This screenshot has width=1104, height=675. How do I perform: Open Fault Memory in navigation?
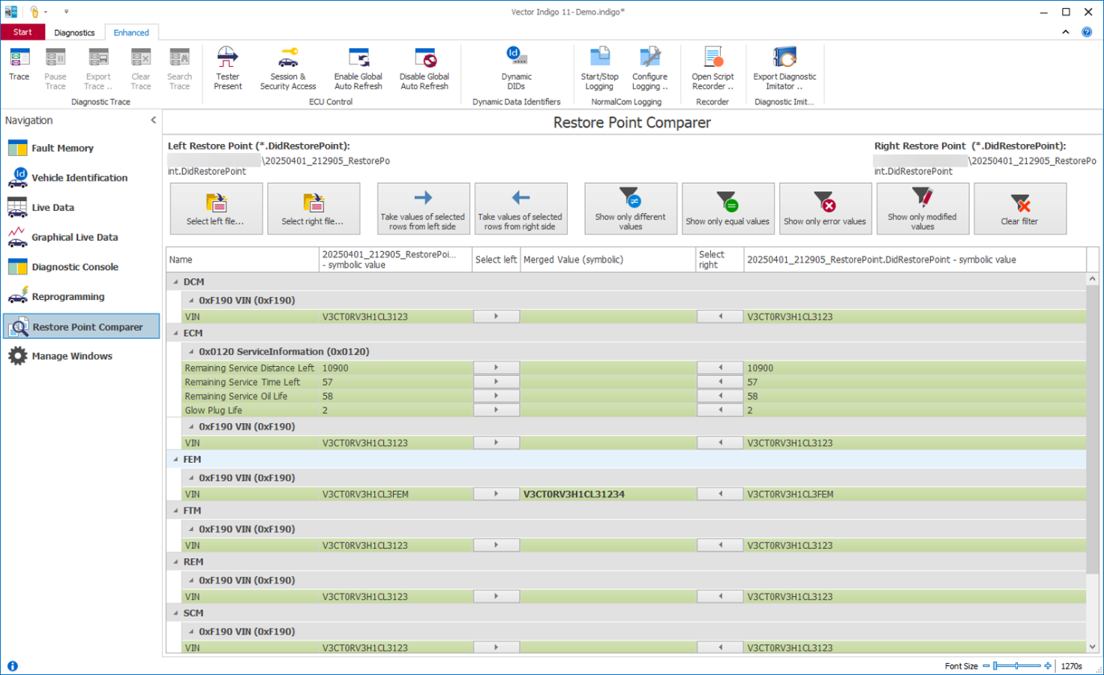pos(81,148)
